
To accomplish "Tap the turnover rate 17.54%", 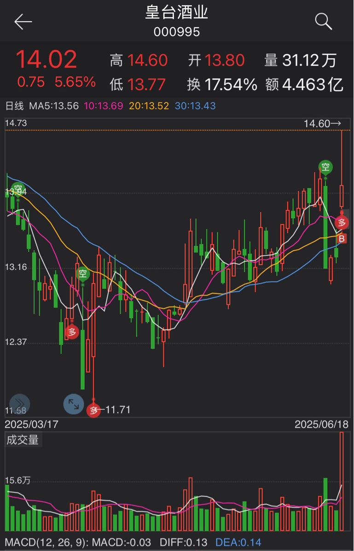I will pos(231,85).
